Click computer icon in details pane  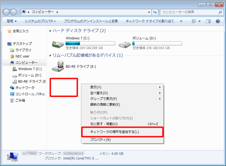[x=13, y=157]
